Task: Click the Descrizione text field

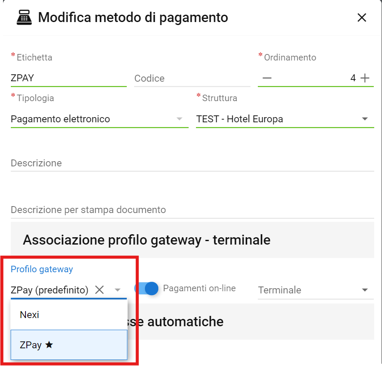Action: point(192,163)
